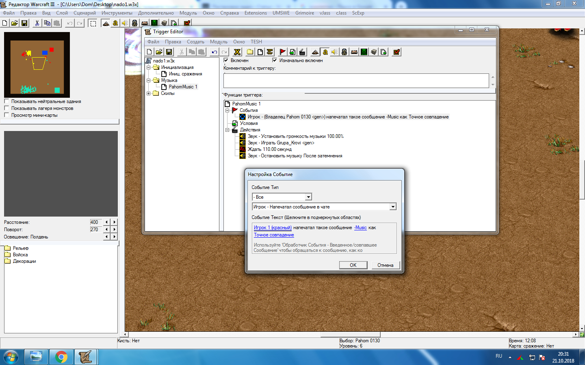Add new action clapperboard icon
Image resolution: width=585 pixels, height=365 pixels.
tap(302, 52)
